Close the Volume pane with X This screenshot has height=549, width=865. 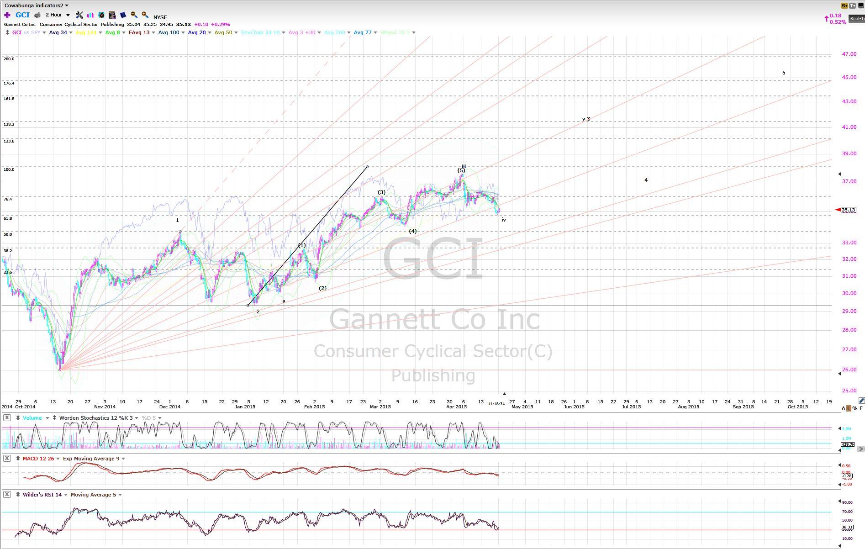pyautogui.click(x=7, y=418)
